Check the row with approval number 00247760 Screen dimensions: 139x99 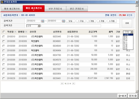tap(4, 55)
